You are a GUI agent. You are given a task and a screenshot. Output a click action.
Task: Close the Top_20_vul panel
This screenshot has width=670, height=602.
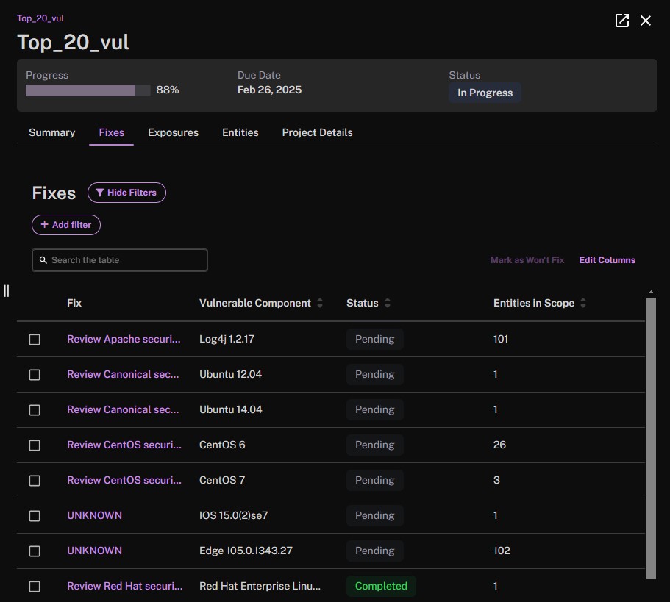tap(646, 21)
